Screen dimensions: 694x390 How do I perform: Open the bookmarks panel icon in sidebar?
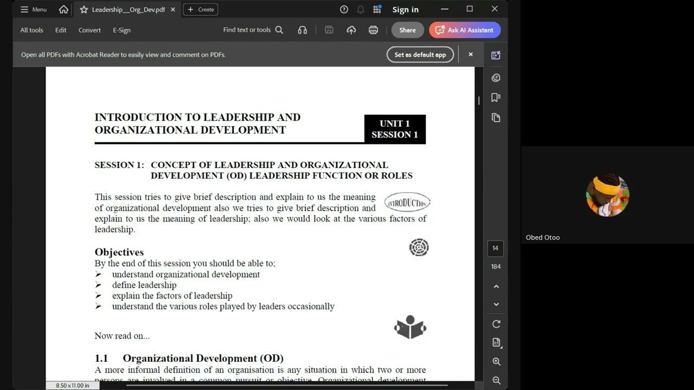[x=496, y=97]
